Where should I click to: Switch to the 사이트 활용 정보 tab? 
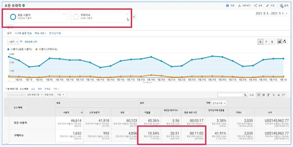coord(23,33)
